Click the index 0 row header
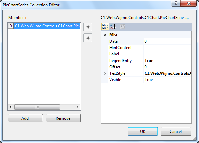Viewport: 199px width, 143px height. tap(11, 26)
